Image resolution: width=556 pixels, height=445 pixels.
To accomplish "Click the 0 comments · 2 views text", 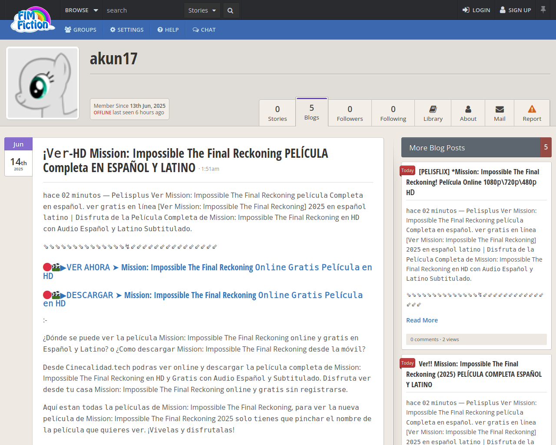I will [x=435, y=339].
